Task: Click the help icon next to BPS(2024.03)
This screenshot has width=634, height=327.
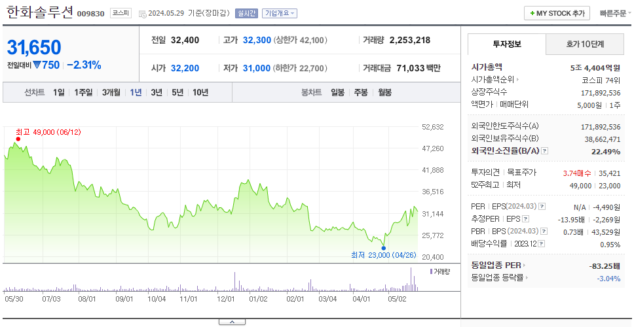Action: tap(545, 232)
